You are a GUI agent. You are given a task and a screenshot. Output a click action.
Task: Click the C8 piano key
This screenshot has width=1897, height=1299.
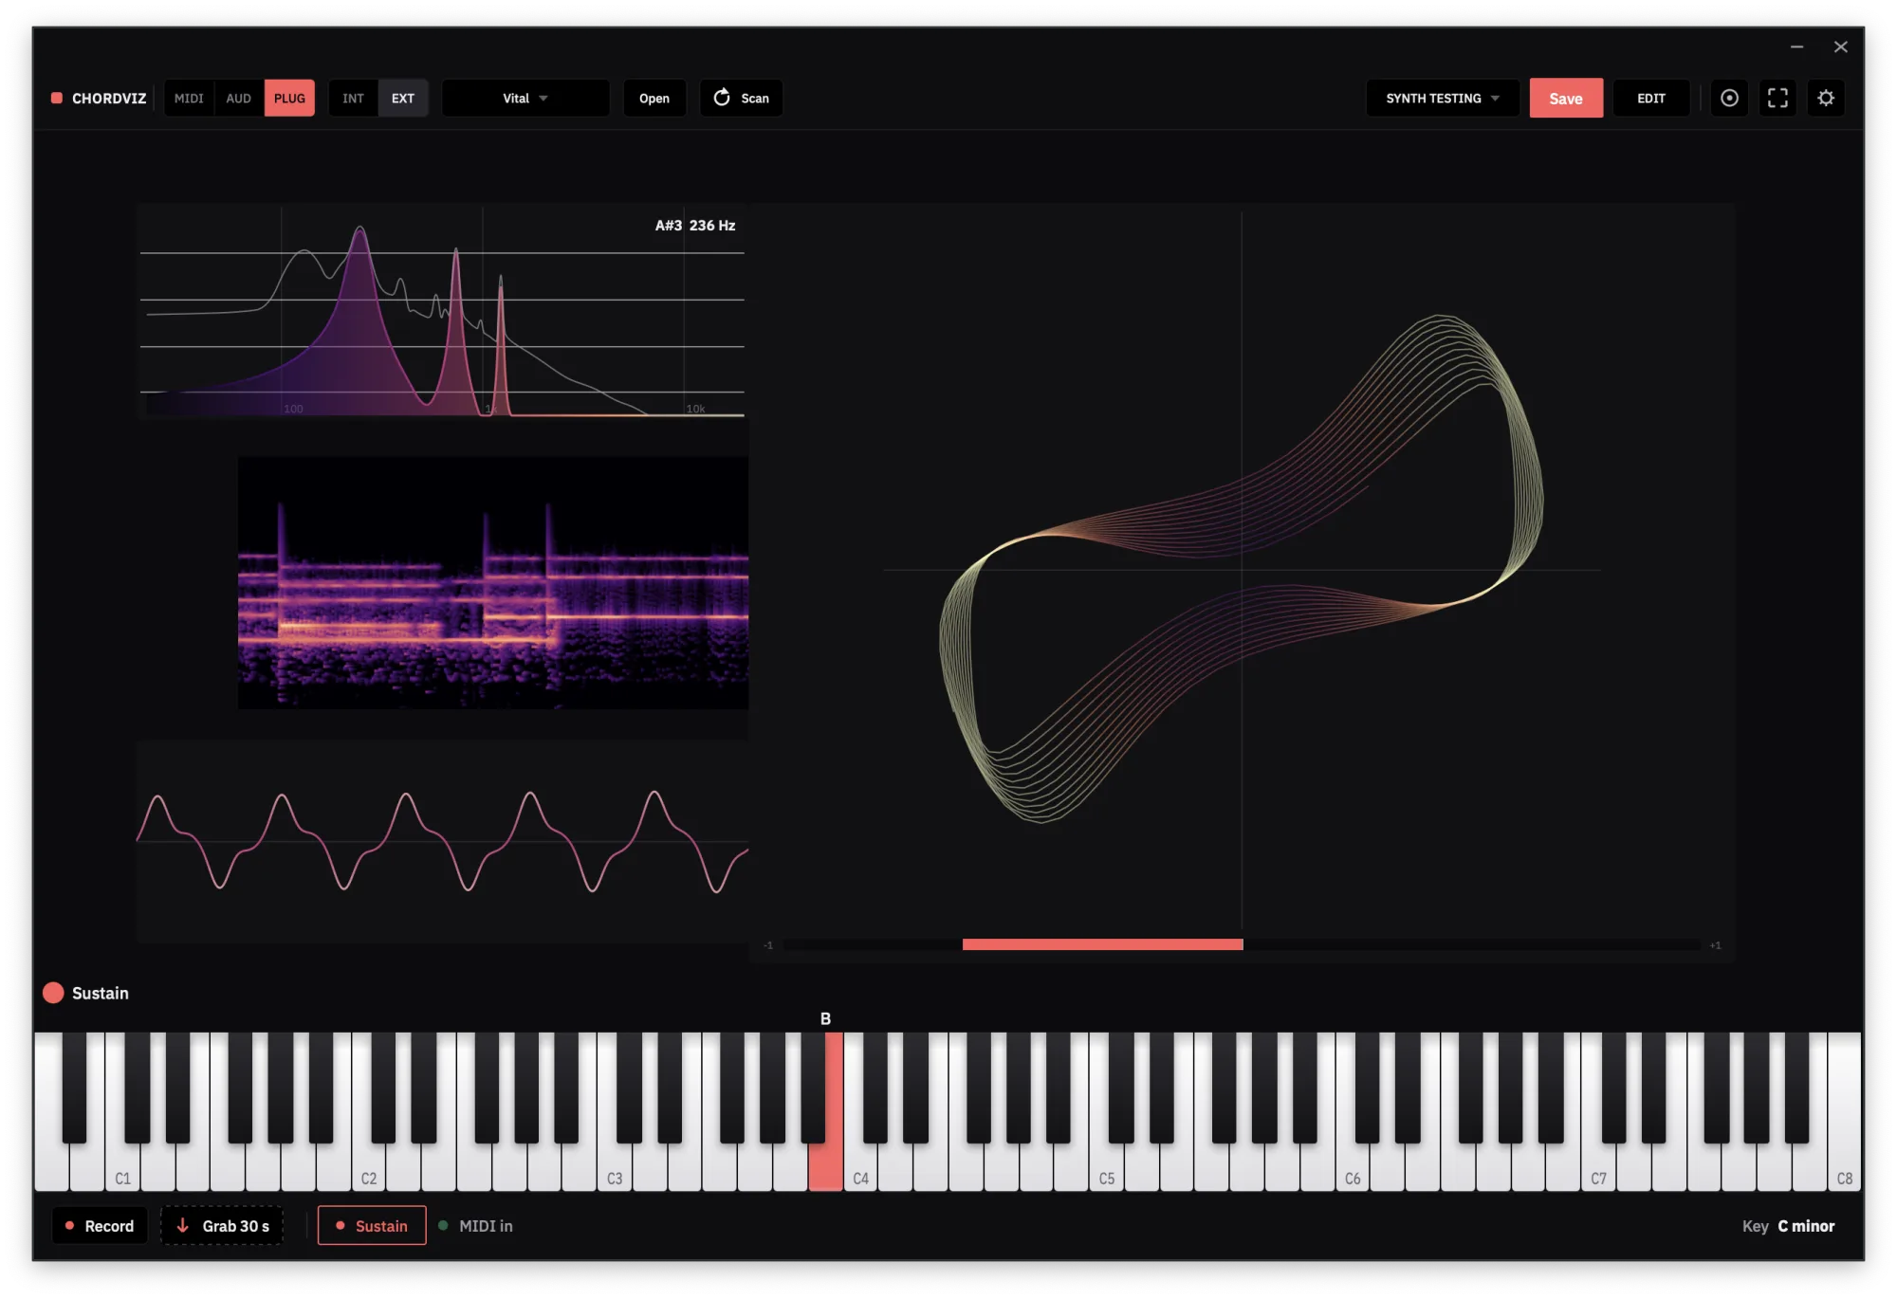tap(1844, 1166)
